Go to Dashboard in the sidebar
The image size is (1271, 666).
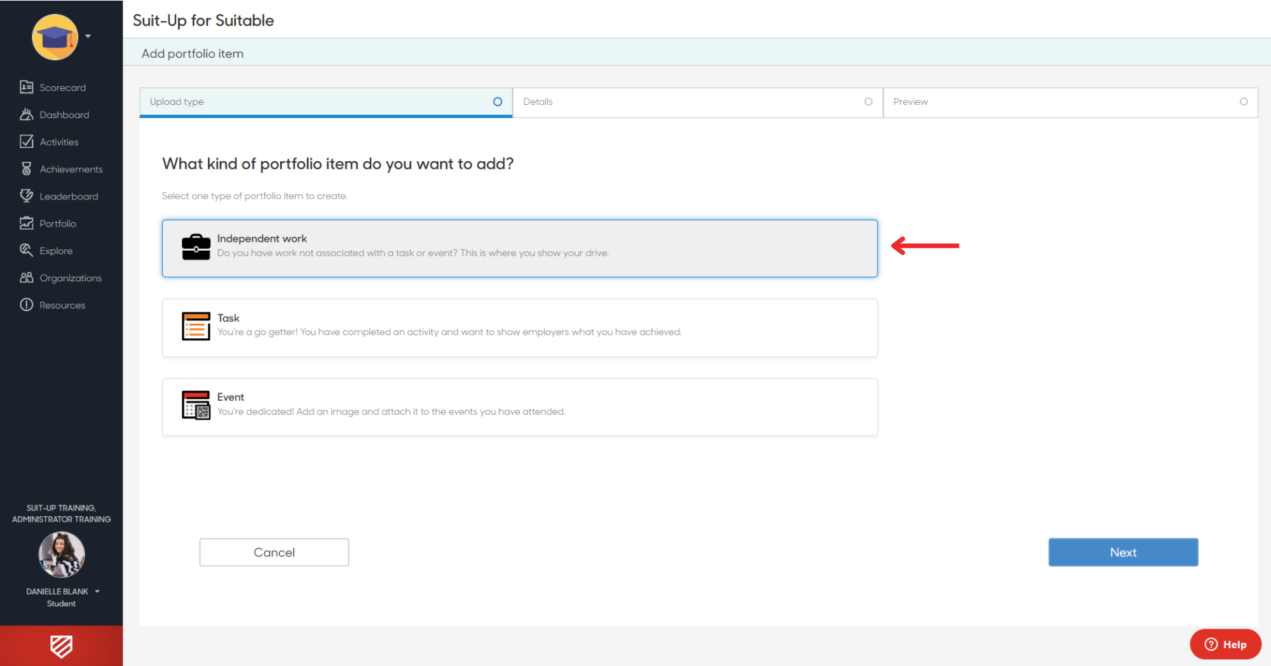point(64,115)
